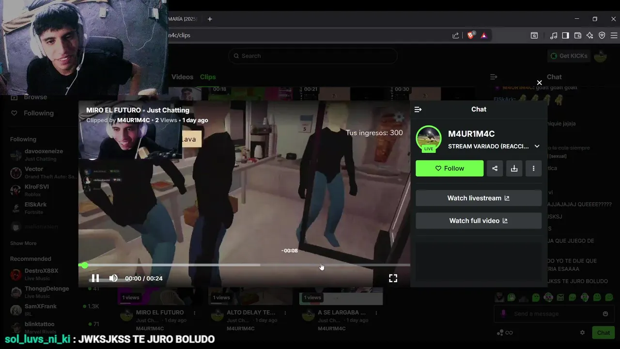620x349 pixels.
Task: Open ElSkArk channel in sidebar
Action: click(x=44, y=208)
